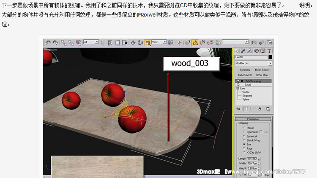Open the Named Selection Sets dropdown
Screen dimensions: 317x178
coord(235,42)
